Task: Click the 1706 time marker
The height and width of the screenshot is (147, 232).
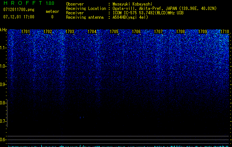Action: (x=136, y=32)
